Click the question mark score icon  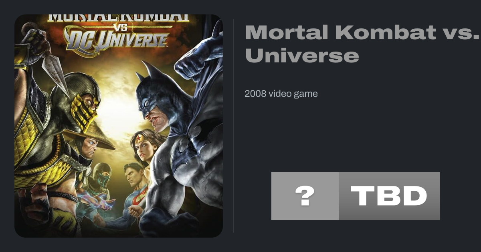click(x=305, y=196)
